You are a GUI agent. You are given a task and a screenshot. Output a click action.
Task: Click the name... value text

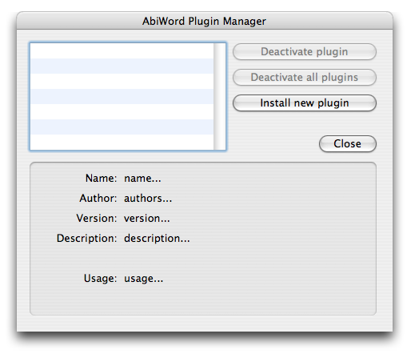point(142,179)
